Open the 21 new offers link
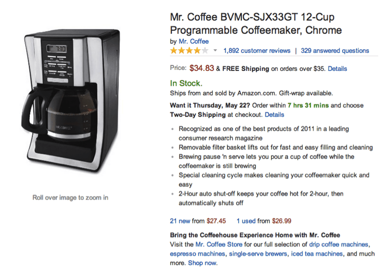The width and height of the screenshot is (386, 269). pos(180,221)
